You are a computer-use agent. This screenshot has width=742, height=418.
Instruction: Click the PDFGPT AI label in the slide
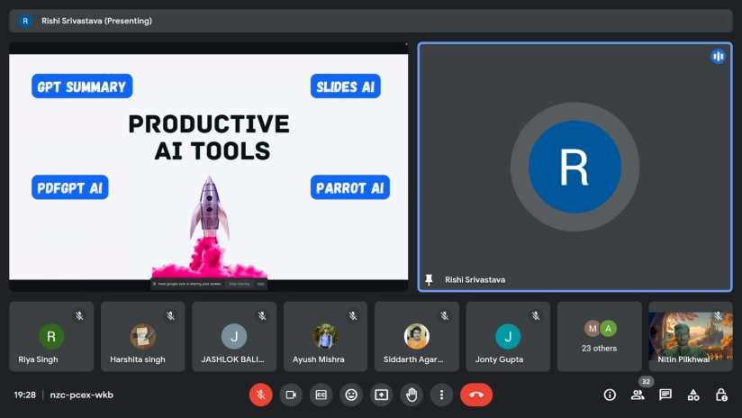(70, 187)
